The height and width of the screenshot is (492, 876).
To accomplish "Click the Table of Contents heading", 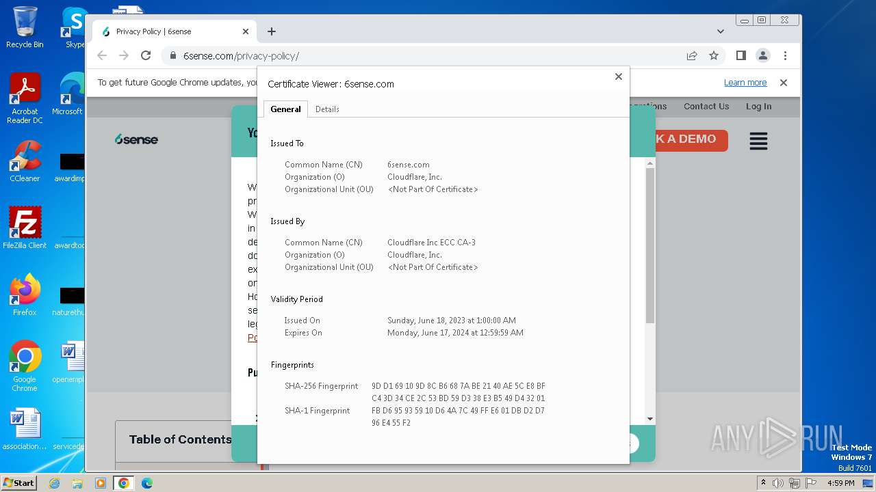I will [180, 439].
